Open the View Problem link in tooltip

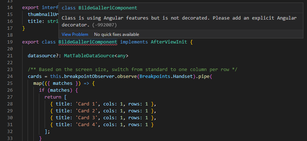[x=75, y=34]
